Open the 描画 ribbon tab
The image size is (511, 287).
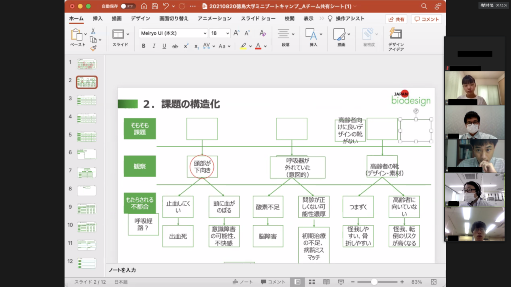pyautogui.click(x=117, y=19)
